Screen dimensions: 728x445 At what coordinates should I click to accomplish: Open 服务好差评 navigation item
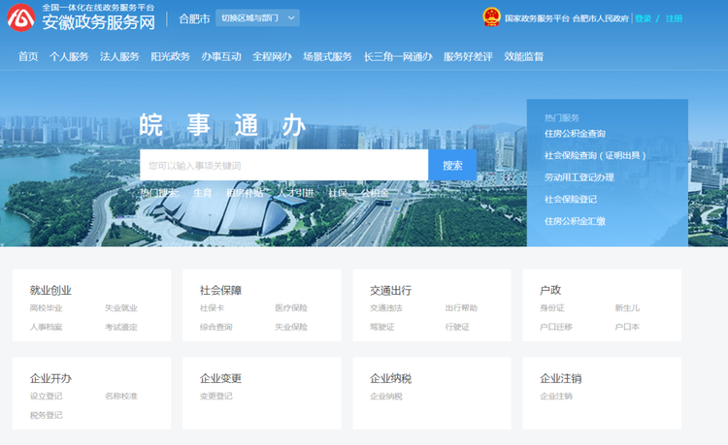pos(468,56)
